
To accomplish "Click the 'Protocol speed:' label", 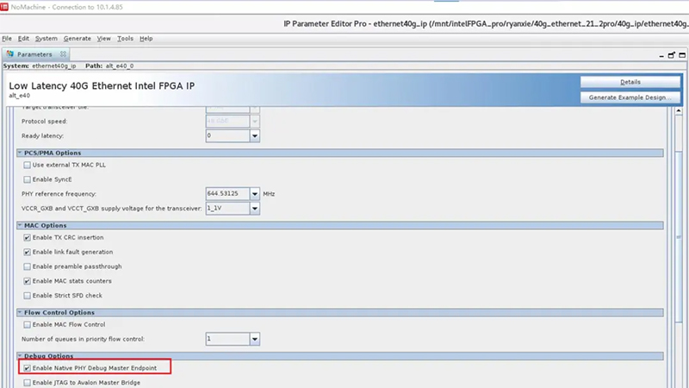I will click(45, 122).
